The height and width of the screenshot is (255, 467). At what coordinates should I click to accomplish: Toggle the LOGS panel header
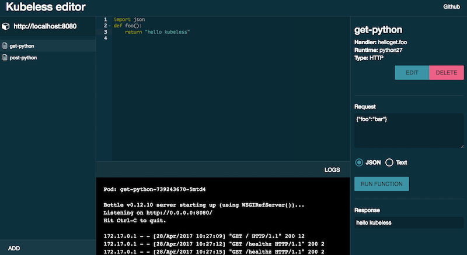pyautogui.click(x=223, y=169)
